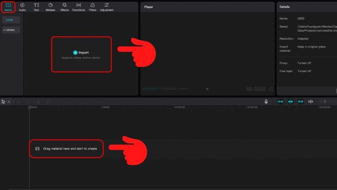Screen dimensions: 337x190
Task: Select Local media source
Action: click(x=11, y=20)
